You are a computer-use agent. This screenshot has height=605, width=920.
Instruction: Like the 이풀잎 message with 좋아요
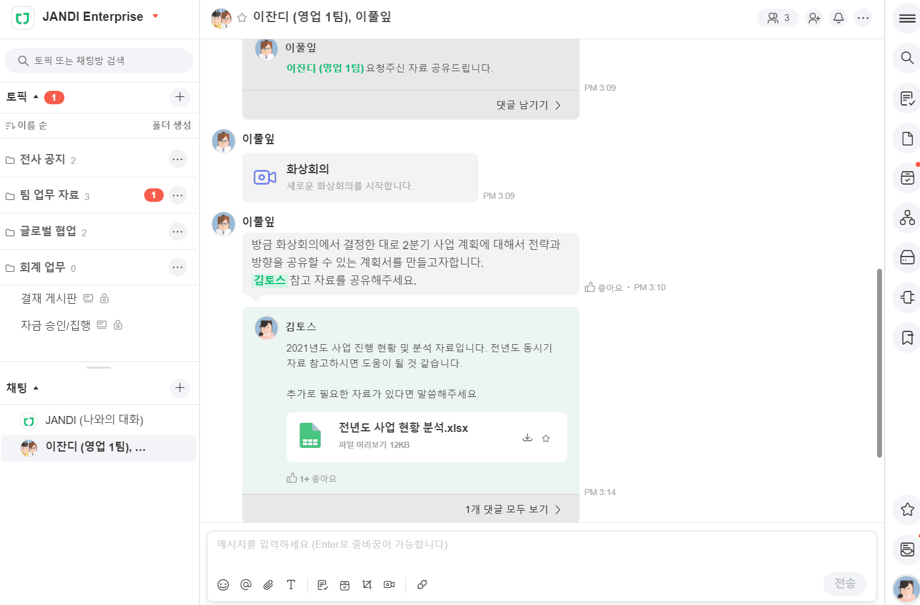604,287
